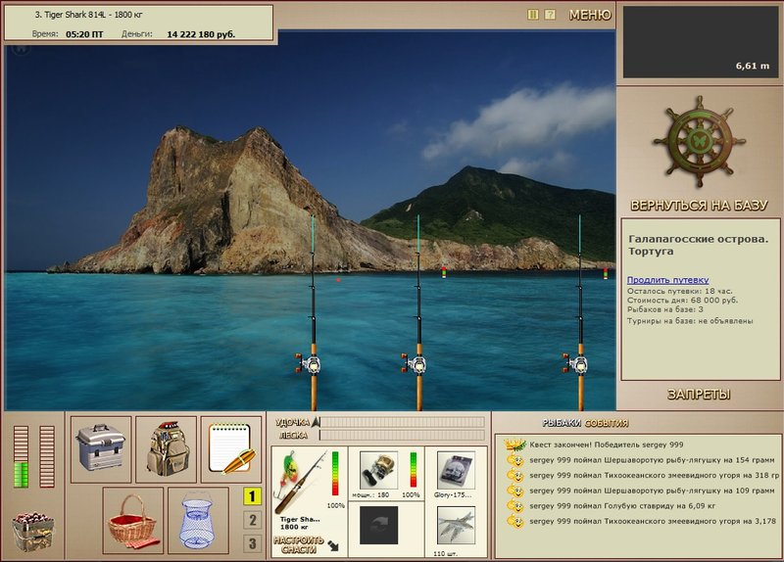This screenshot has height=562, width=784.
Task: Click the smiley icon beside the 6,09 кг event
Action: point(515,505)
